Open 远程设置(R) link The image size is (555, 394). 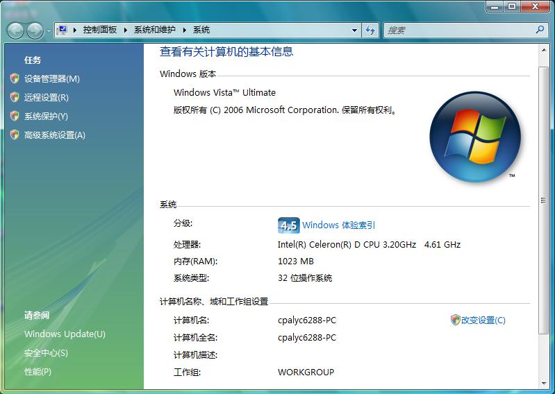point(47,98)
